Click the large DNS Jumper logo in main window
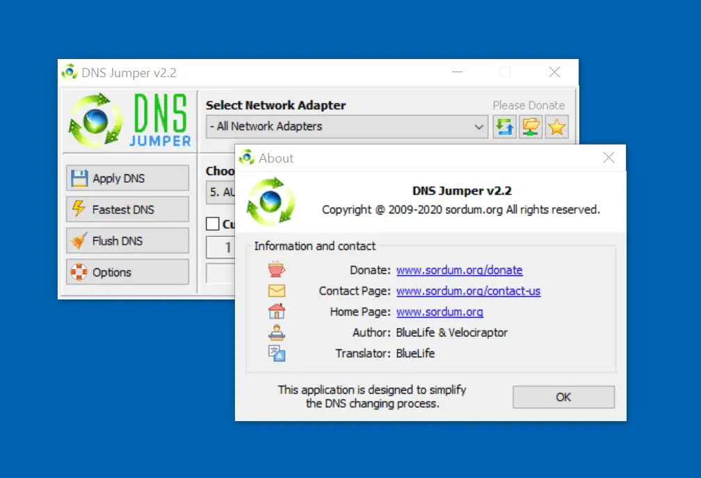Screen dimensions: 701x478 (129, 119)
